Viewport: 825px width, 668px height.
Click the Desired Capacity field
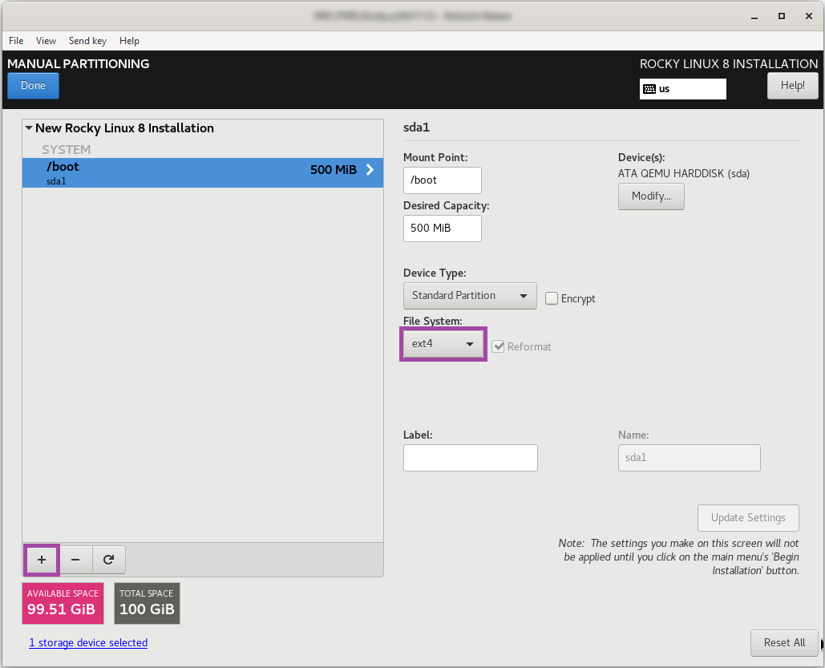click(442, 229)
